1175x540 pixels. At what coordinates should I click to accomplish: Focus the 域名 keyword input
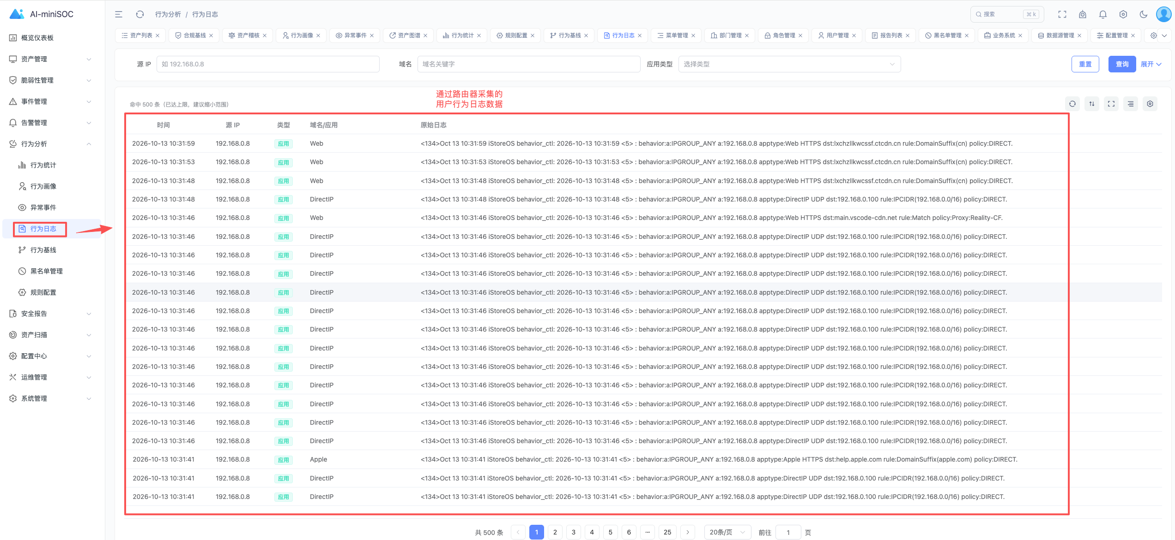pos(529,64)
